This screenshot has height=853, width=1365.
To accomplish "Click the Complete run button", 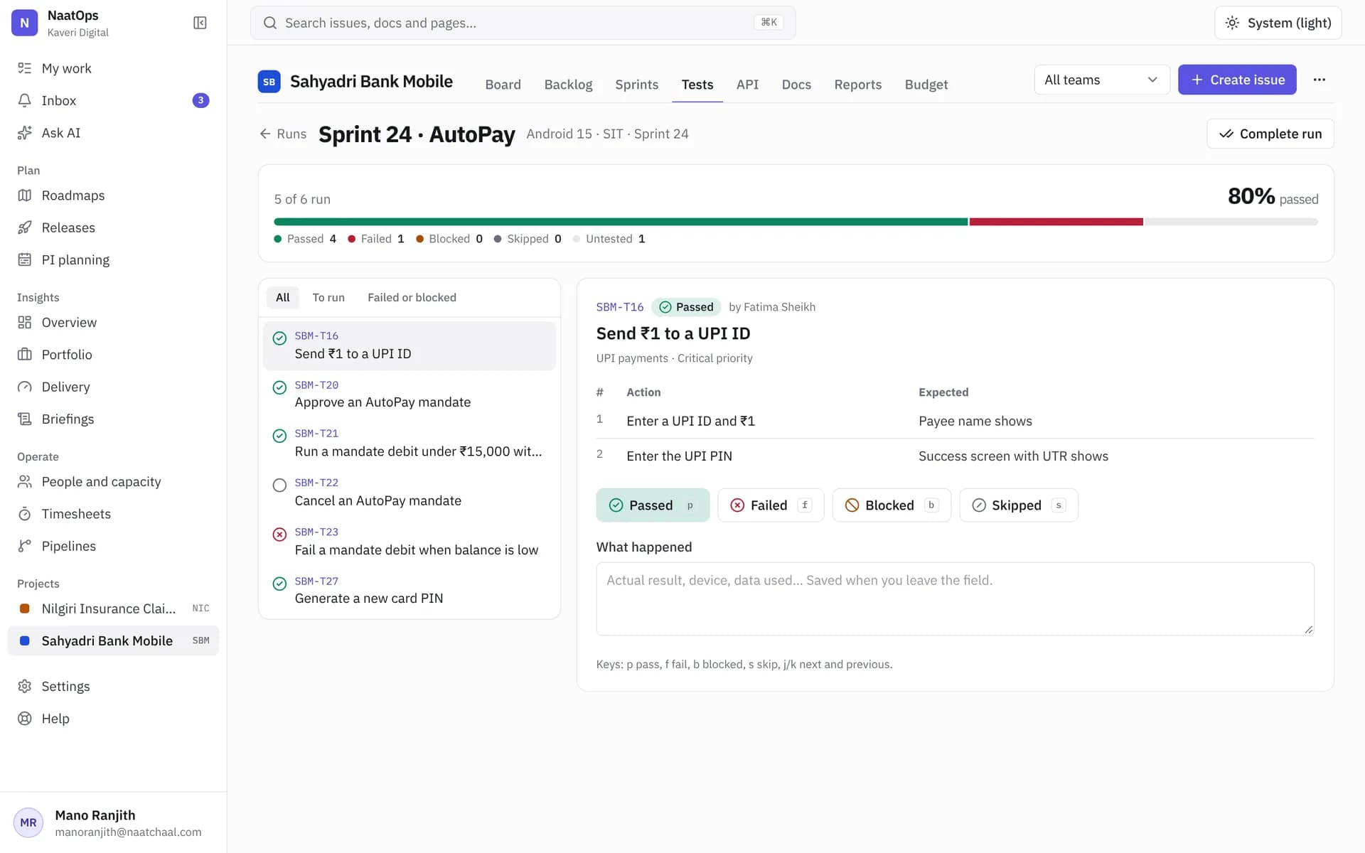I will (x=1270, y=134).
